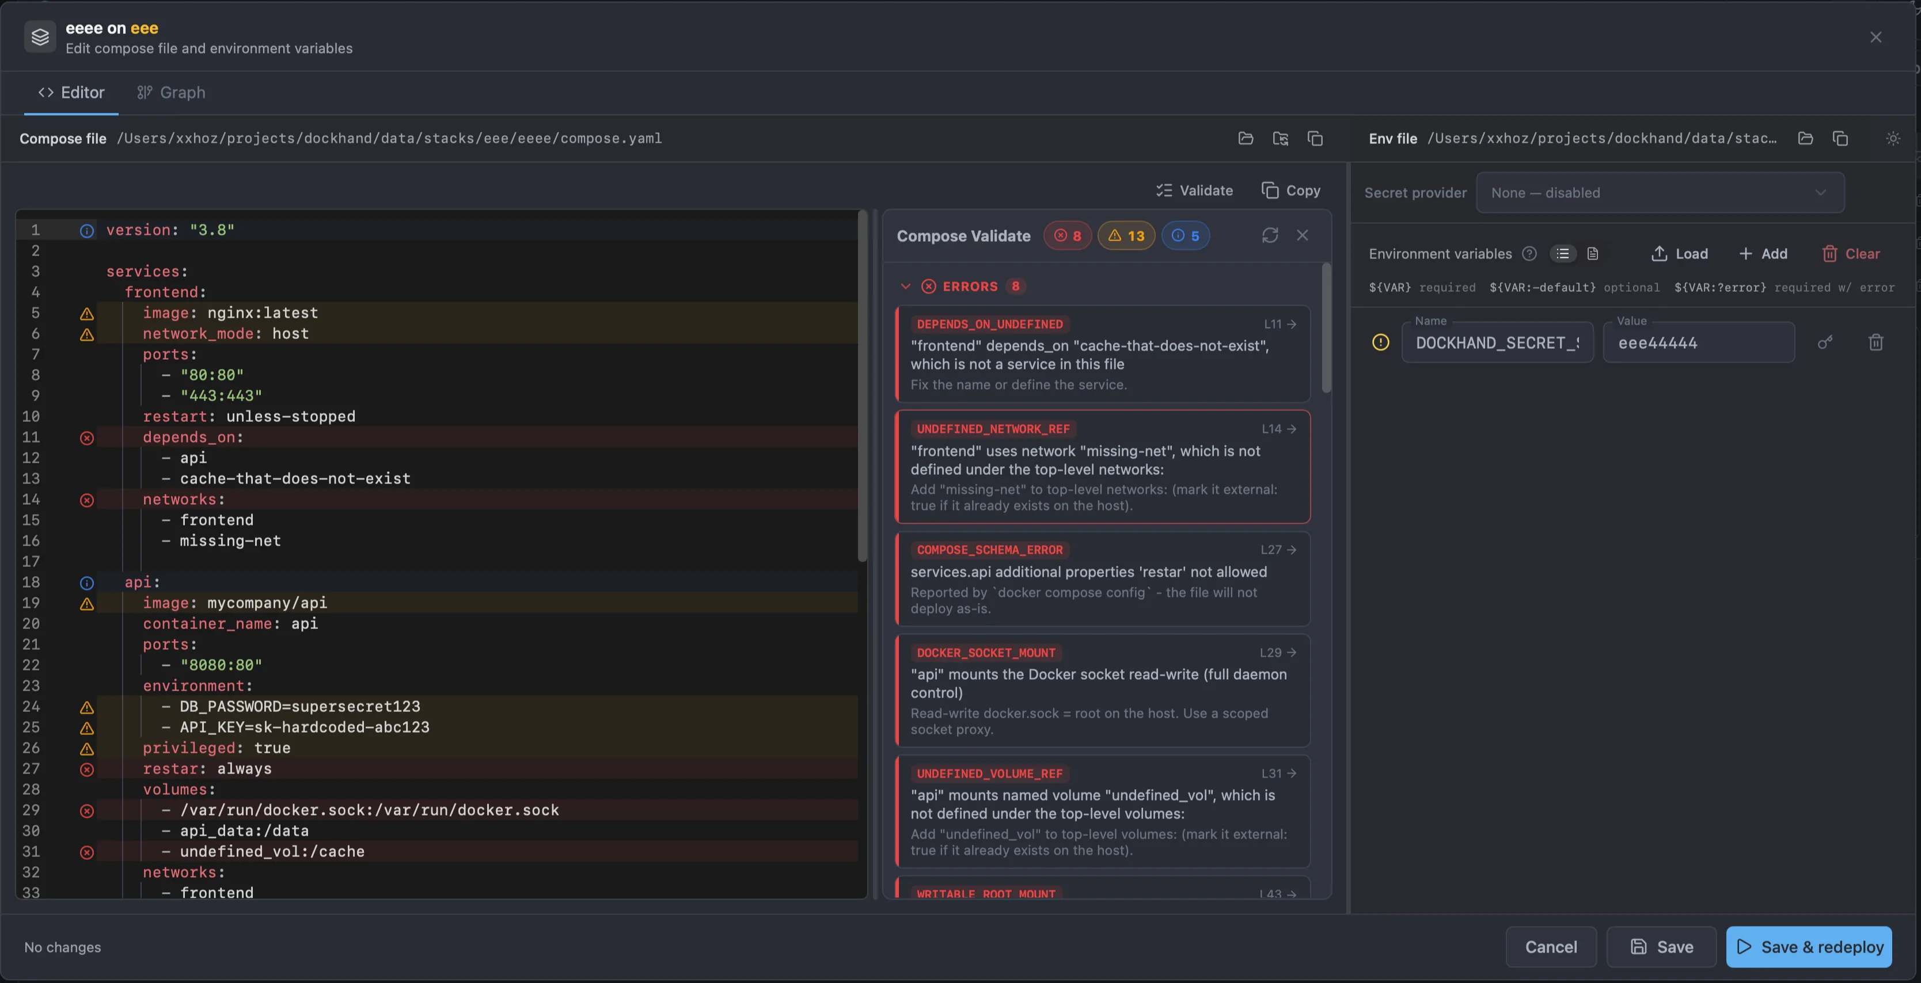1921x983 pixels.
Task: Focus the variable Value input field
Action: point(1699,343)
